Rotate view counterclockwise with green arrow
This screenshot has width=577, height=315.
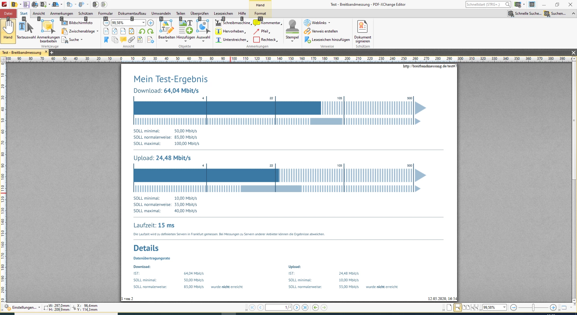[x=142, y=31]
